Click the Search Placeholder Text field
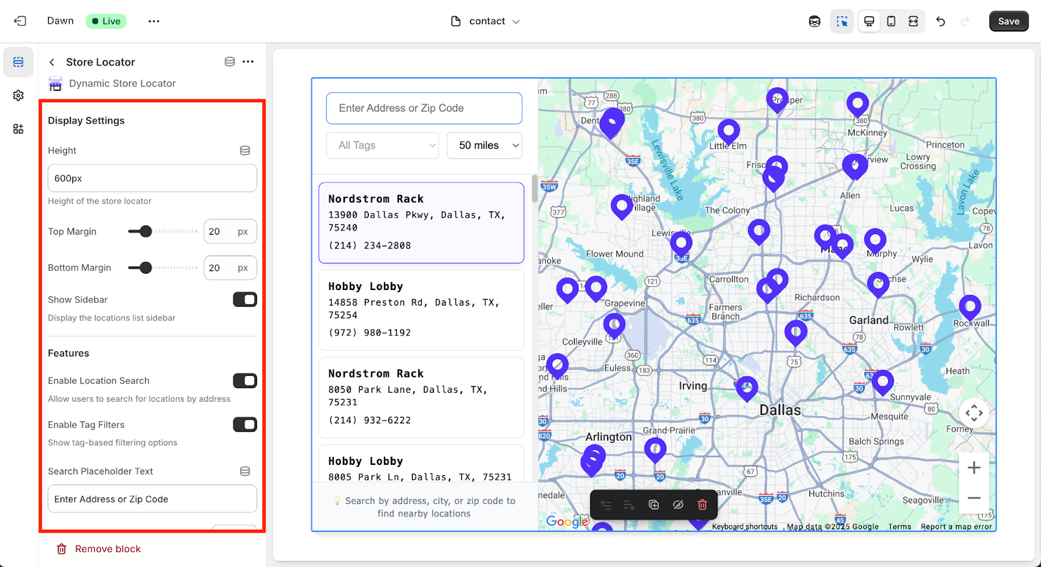 [x=152, y=499]
